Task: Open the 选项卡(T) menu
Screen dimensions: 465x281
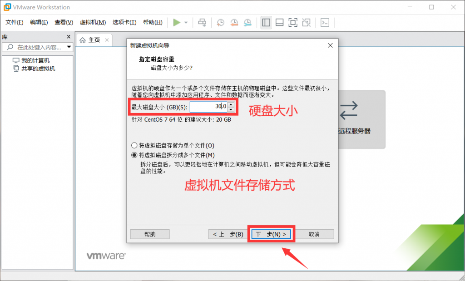Action: click(124, 23)
